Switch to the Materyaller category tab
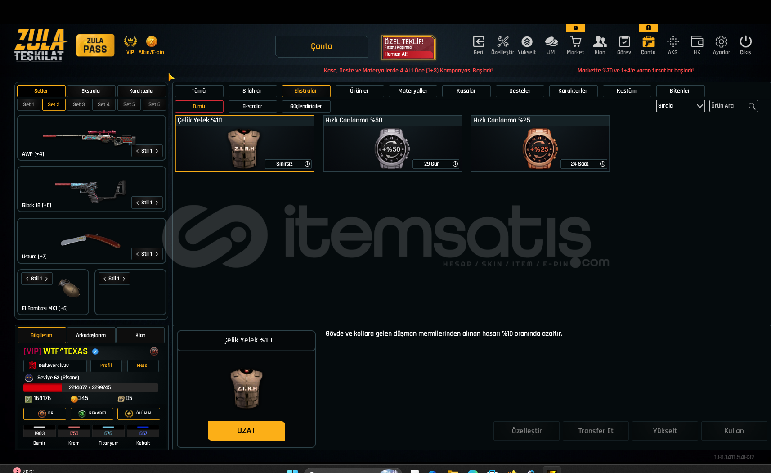Image resolution: width=771 pixels, height=473 pixels. point(413,91)
